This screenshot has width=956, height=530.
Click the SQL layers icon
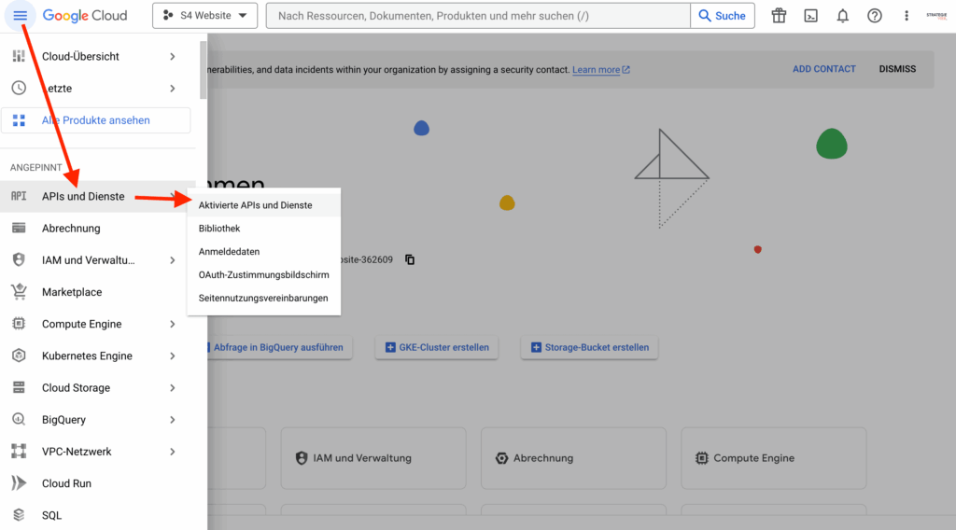point(19,515)
